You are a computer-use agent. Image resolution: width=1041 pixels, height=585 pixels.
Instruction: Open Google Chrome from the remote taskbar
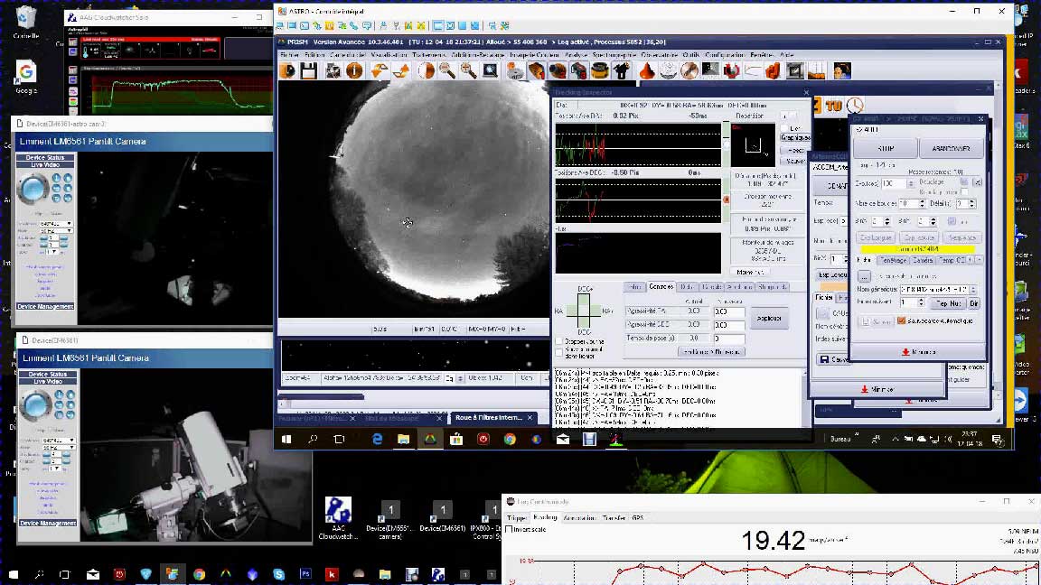[x=510, y=439]
